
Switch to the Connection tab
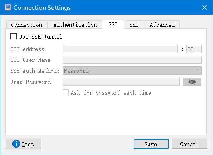point(27,25)
